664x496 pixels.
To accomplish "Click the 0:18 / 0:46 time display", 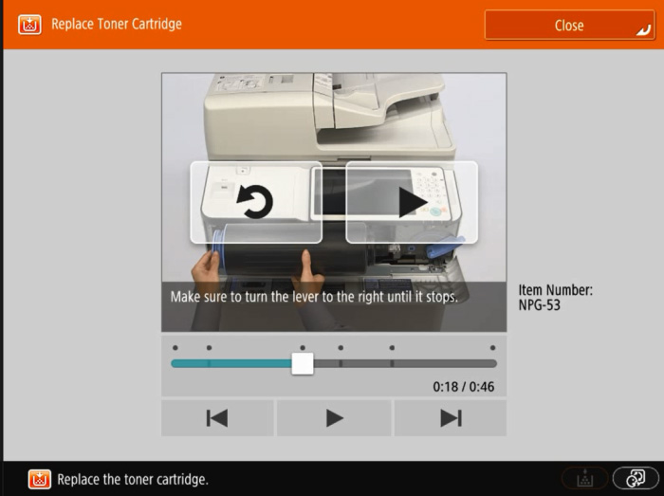I will [x=463, y=387].
